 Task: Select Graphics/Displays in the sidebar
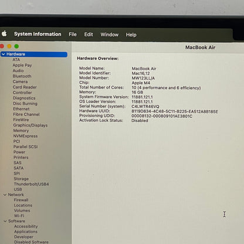tap(30, 125)
